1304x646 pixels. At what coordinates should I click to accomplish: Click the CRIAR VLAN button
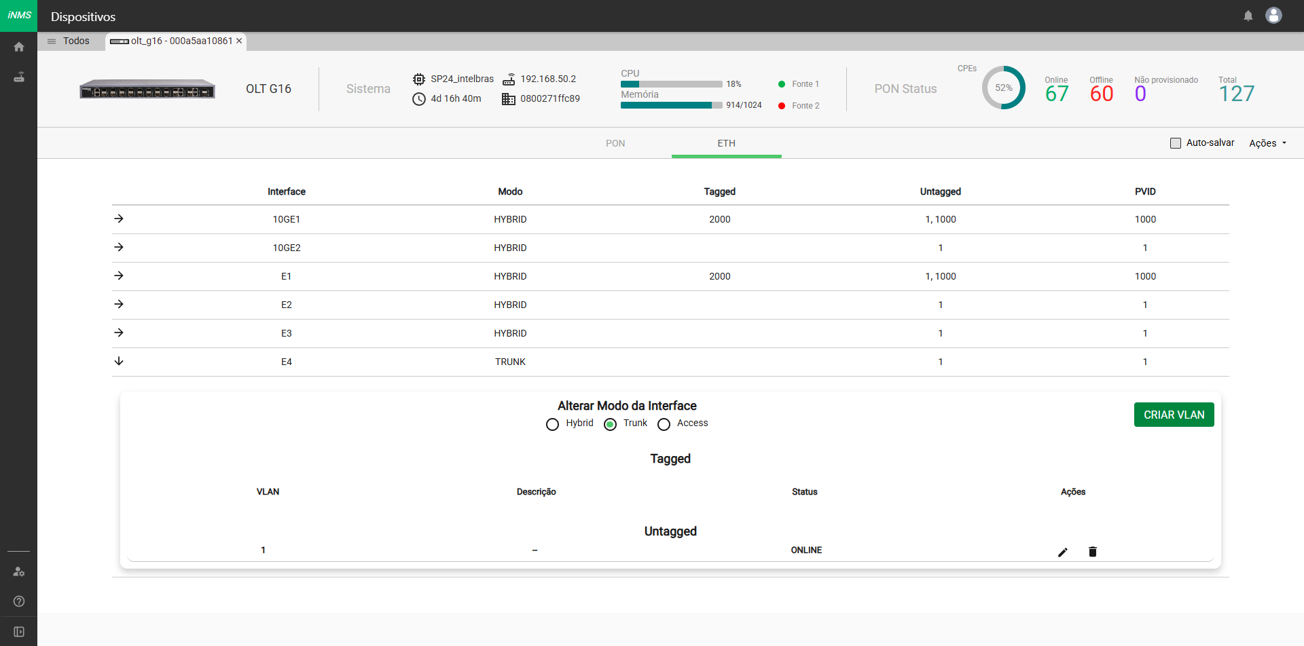(1174, 415)
